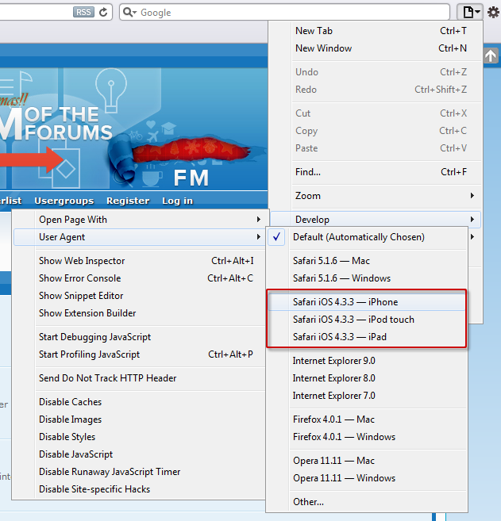Select Internet Explorer 7.0 user agent
This screenshot has width=501, height=521.
point(367,396)
